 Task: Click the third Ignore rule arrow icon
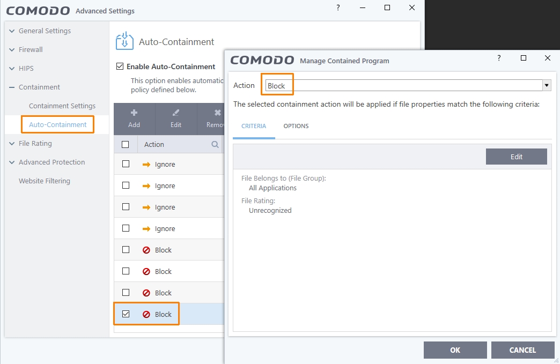pos(146,207)
